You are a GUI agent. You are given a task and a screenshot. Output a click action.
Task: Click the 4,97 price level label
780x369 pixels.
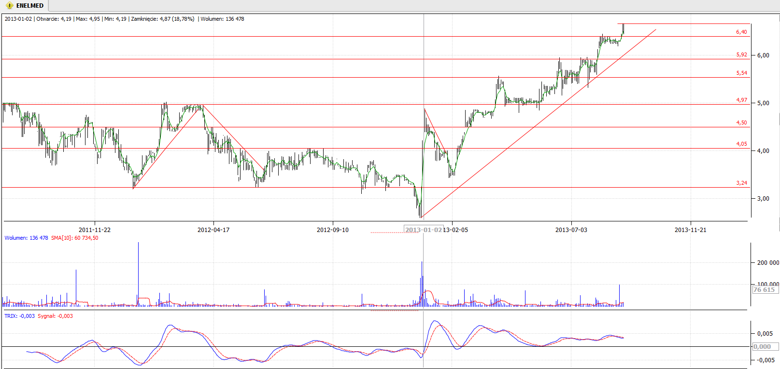[x=741, y=100]
